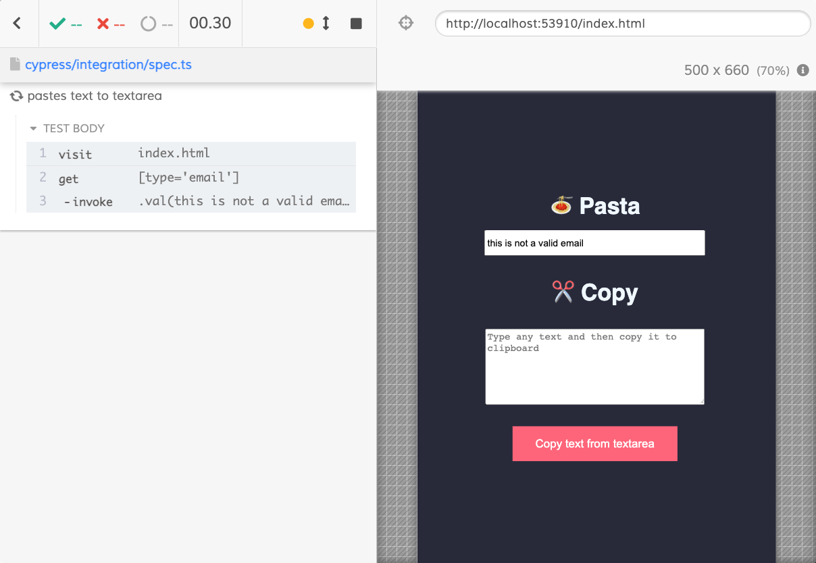
Task: Click the localhost URL address bar
Action: tap(622, 23)
